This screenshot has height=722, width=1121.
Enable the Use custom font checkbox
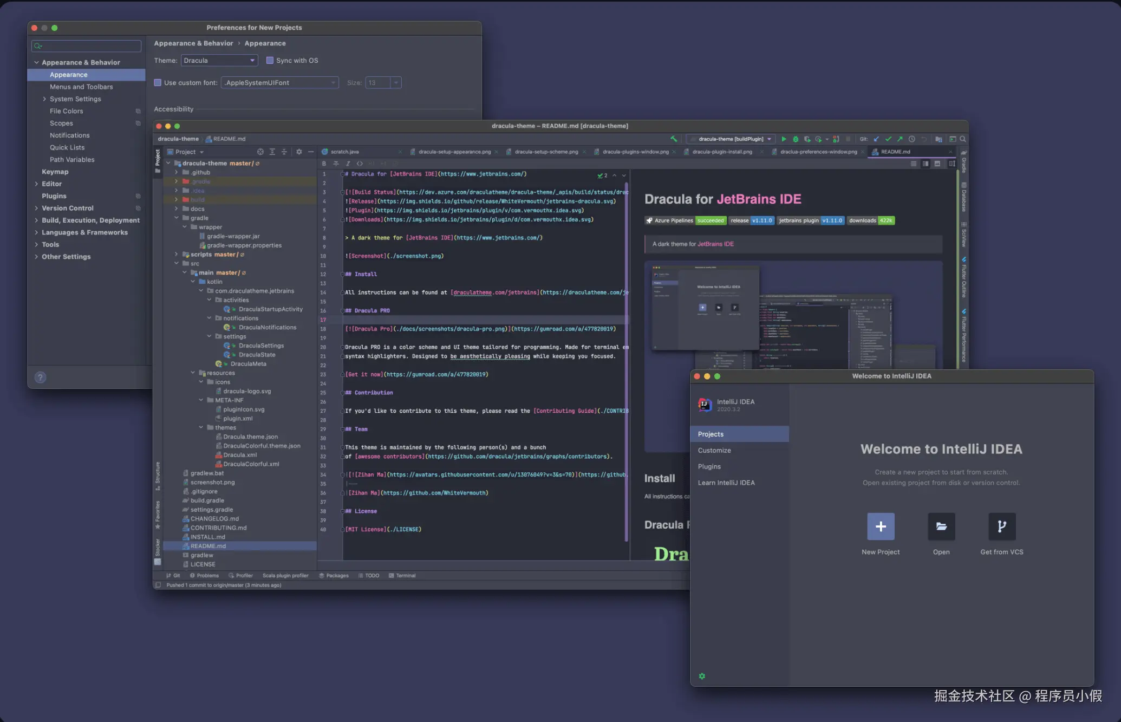158,83
